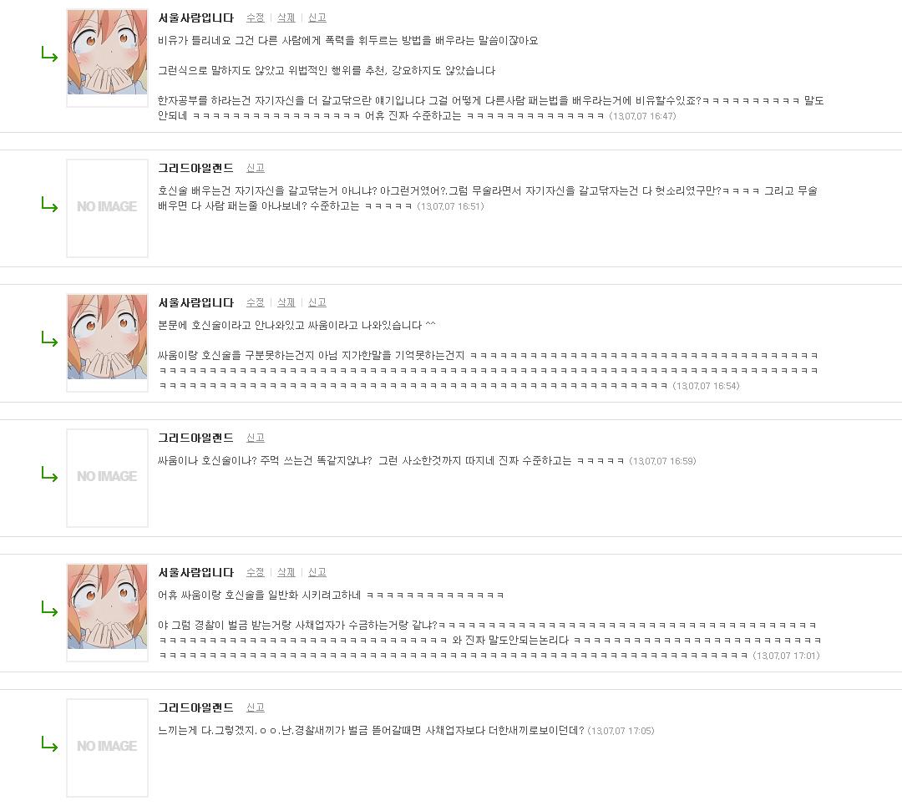This screenshot has height=806, width=902.
Task: Click the reply arrow icon beside the first comment
Action: (x=49, y=54)
